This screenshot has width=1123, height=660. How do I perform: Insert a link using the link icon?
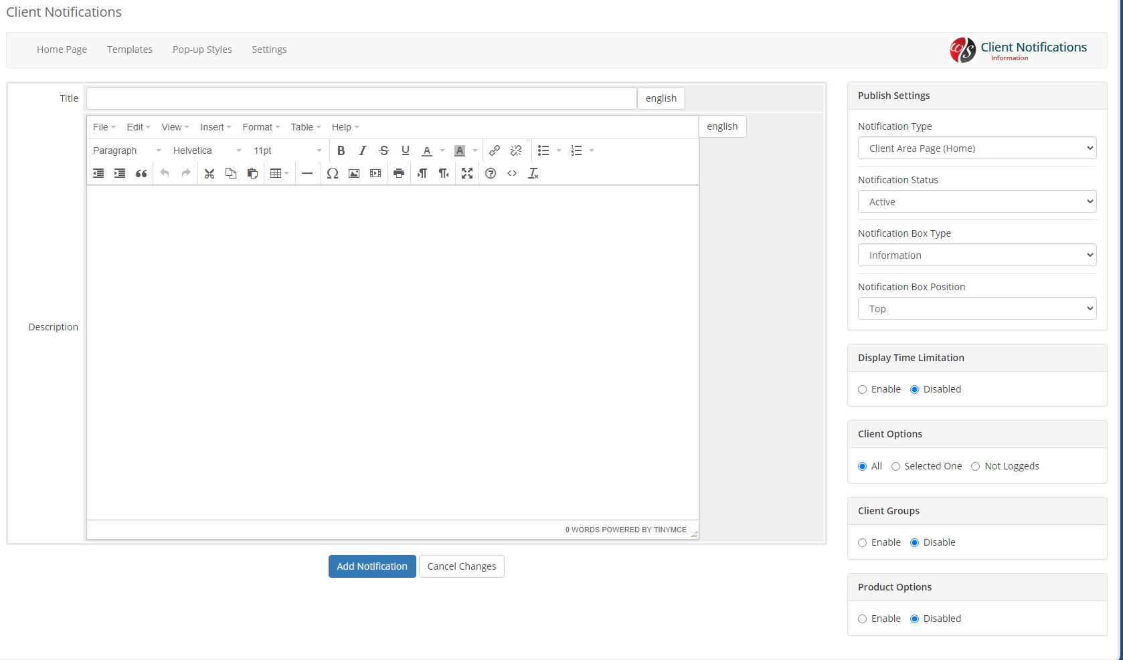click(495, 150)
